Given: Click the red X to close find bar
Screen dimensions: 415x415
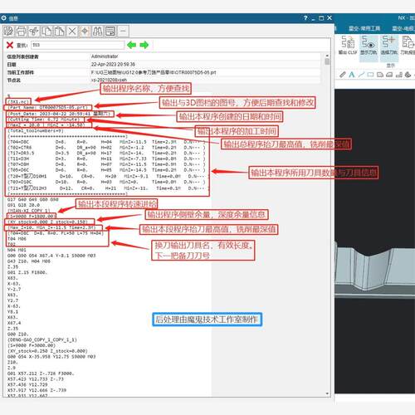Looking at the screenshot, I should pyautogui.click(x=10, y=45).
